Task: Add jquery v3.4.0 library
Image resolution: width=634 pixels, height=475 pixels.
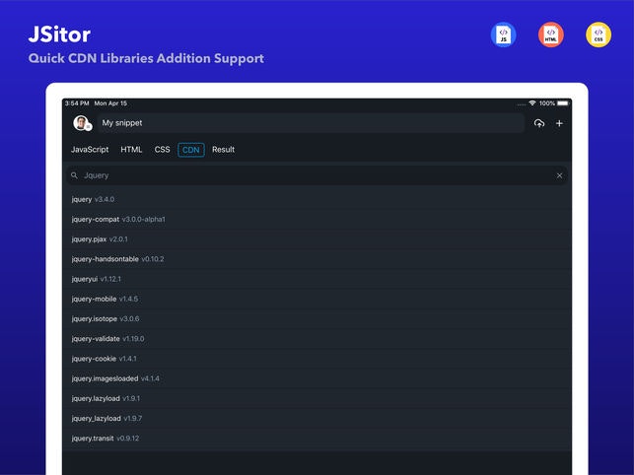Action: (317, 199)
